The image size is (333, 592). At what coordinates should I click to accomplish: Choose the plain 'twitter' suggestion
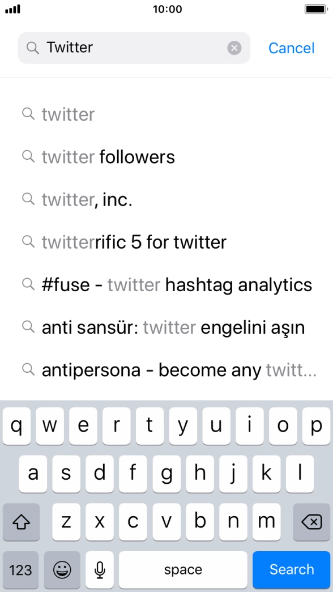coord(68,114)
